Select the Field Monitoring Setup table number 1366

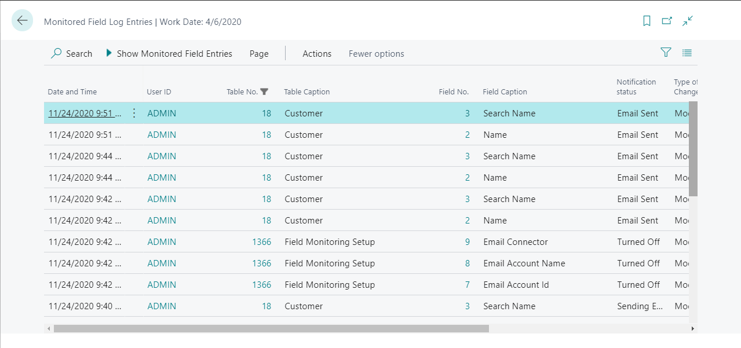click(x=261, y=241)
